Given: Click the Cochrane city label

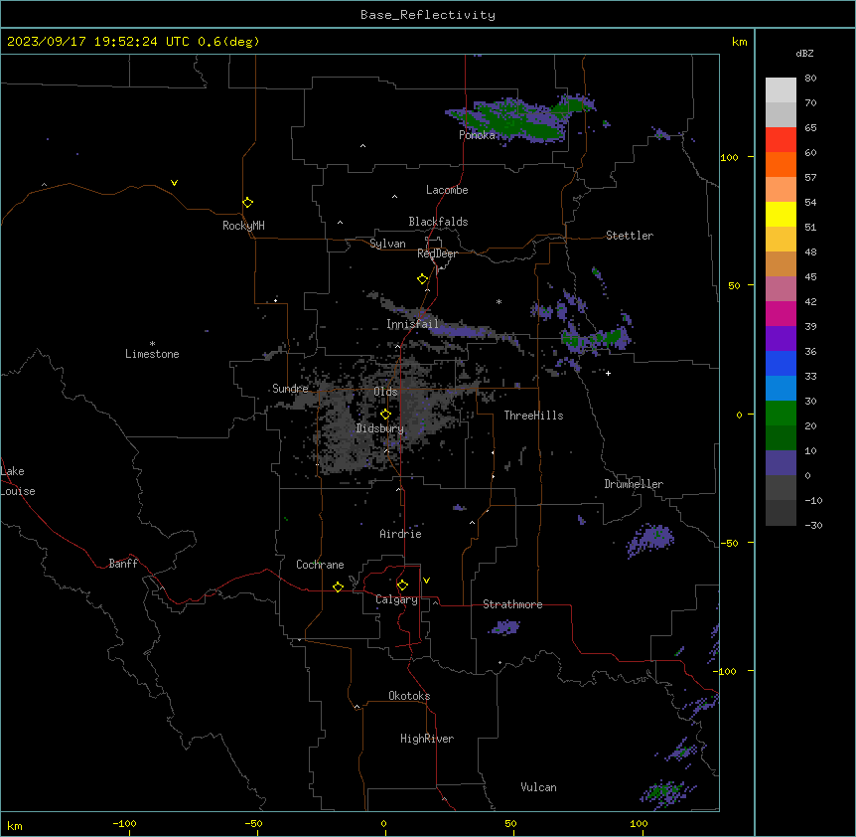Looking at the screenshot, I should click(320, 565).
